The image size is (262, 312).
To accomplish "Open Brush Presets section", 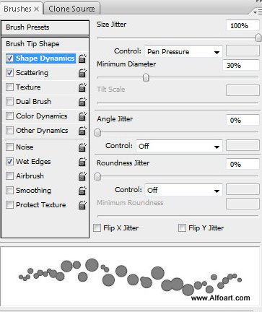I will pyautogui.click(x=45, y=27).
